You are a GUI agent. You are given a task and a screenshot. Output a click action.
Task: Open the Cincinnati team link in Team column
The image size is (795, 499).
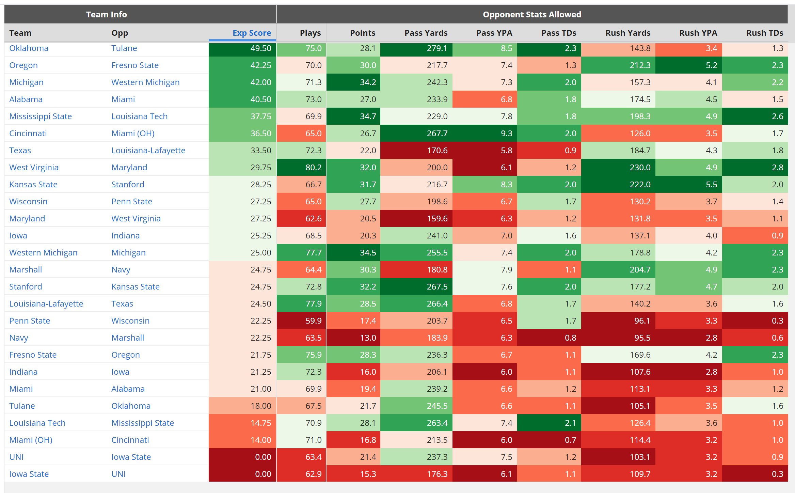pos(28,133)
